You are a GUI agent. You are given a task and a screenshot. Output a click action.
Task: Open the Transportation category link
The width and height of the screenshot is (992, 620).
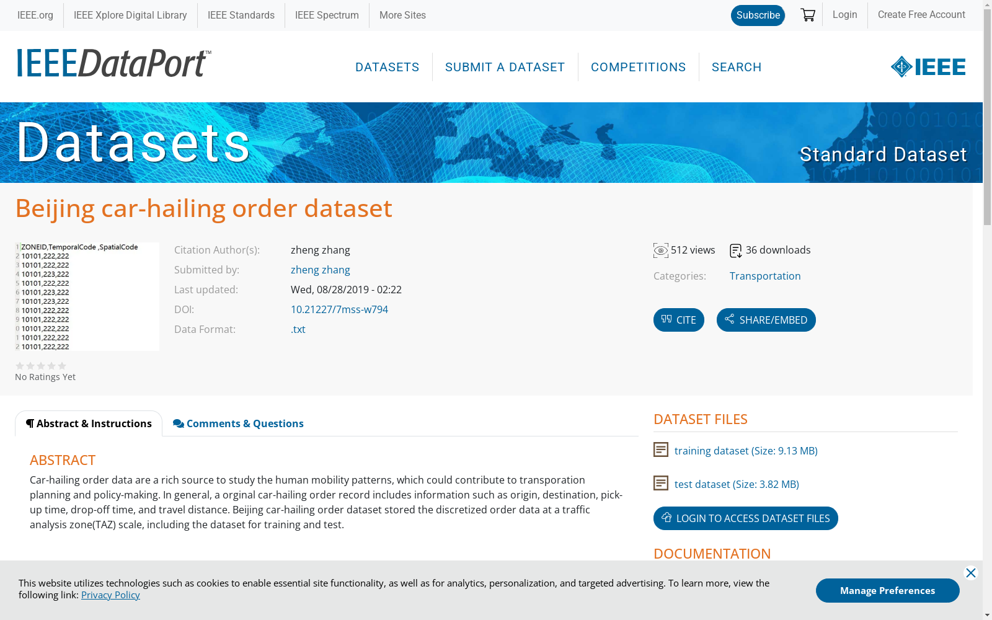coord(765,276)
